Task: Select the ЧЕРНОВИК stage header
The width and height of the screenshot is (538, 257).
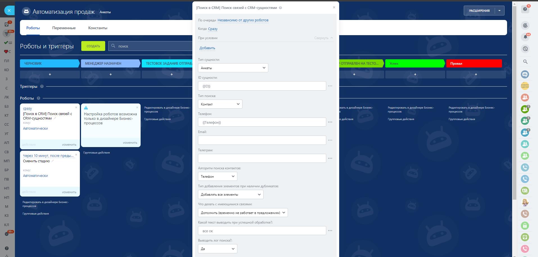Action: click(50, 63)
